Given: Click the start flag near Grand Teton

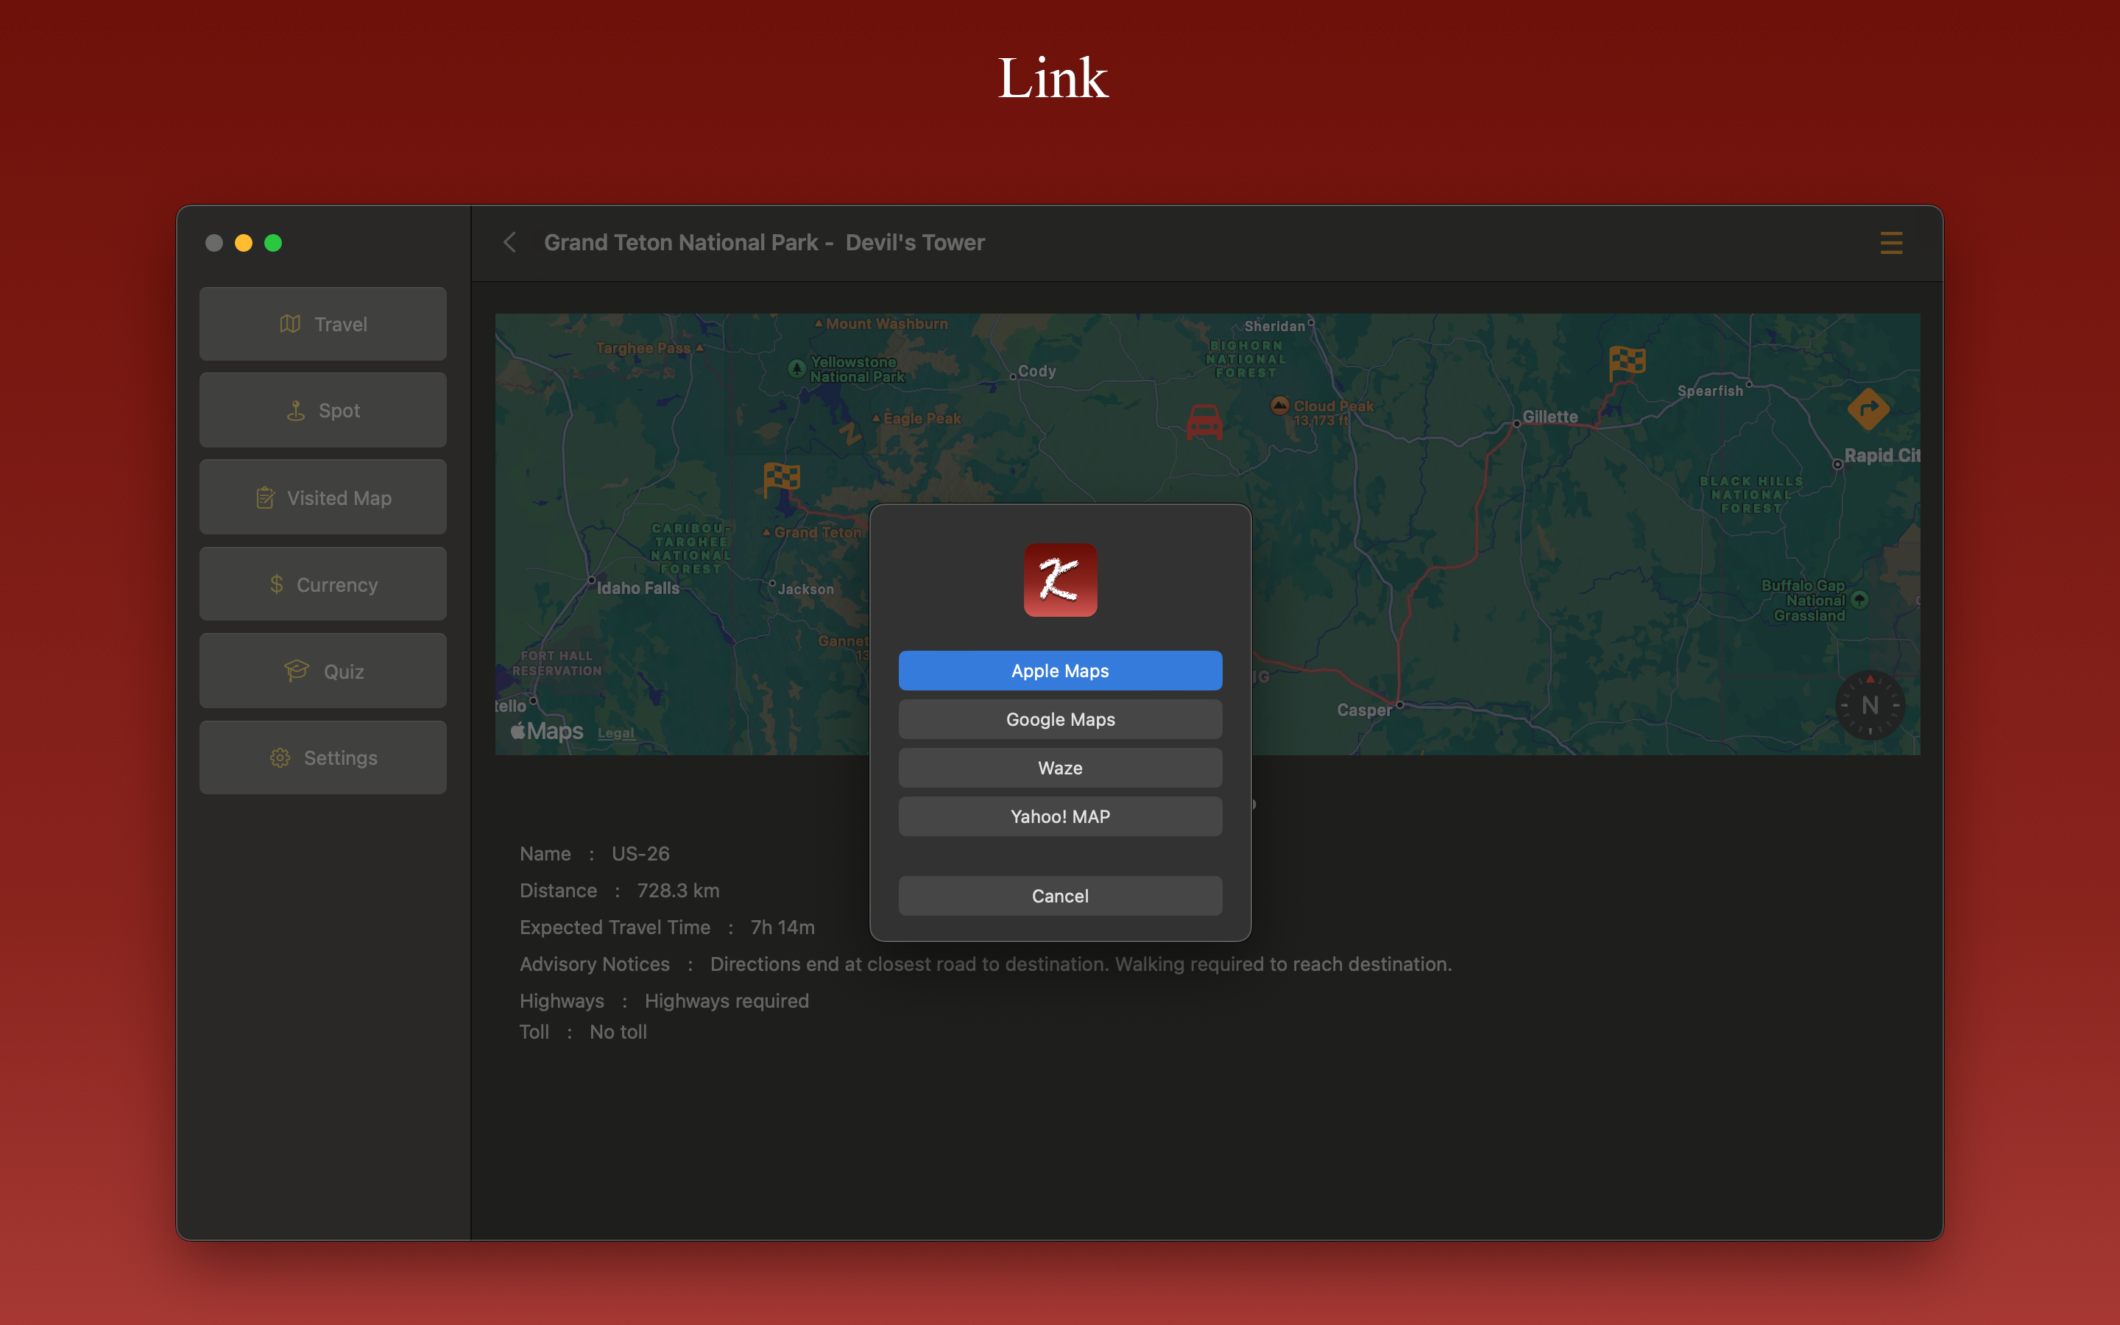Looking at the screenshot, I should coord(782,480).
